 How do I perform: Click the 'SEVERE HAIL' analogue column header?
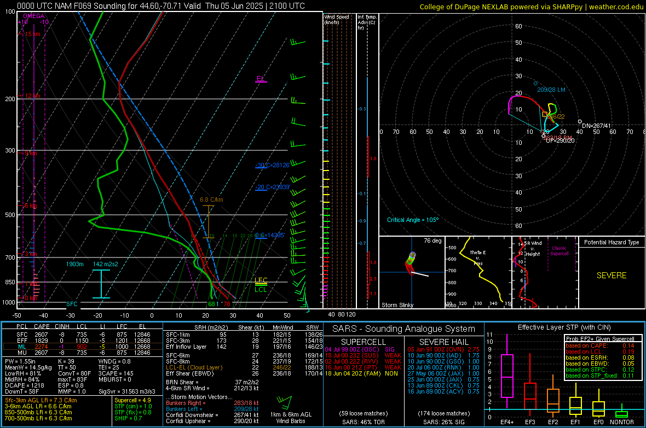click(443, 342)
